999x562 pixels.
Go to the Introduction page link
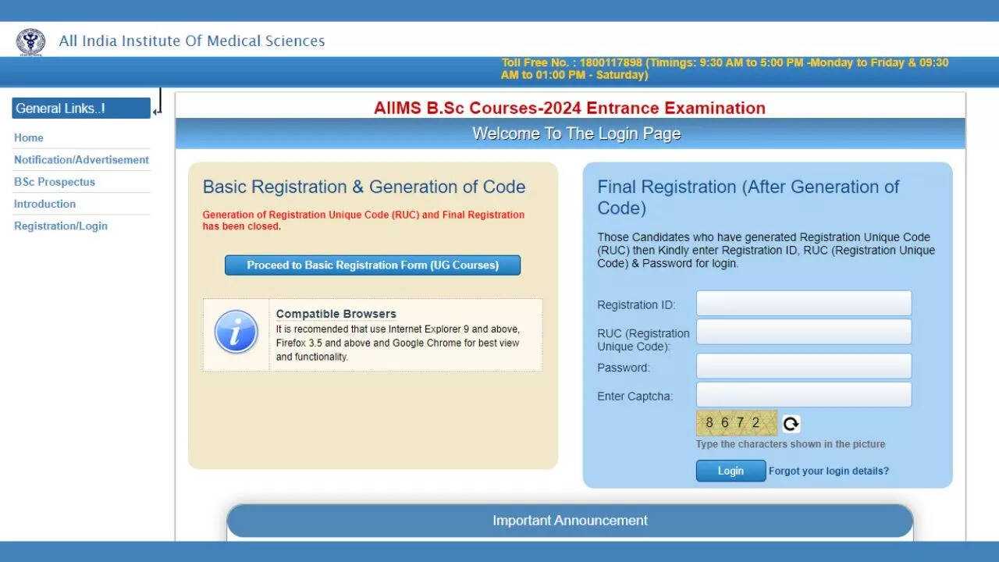coord(44,204)
